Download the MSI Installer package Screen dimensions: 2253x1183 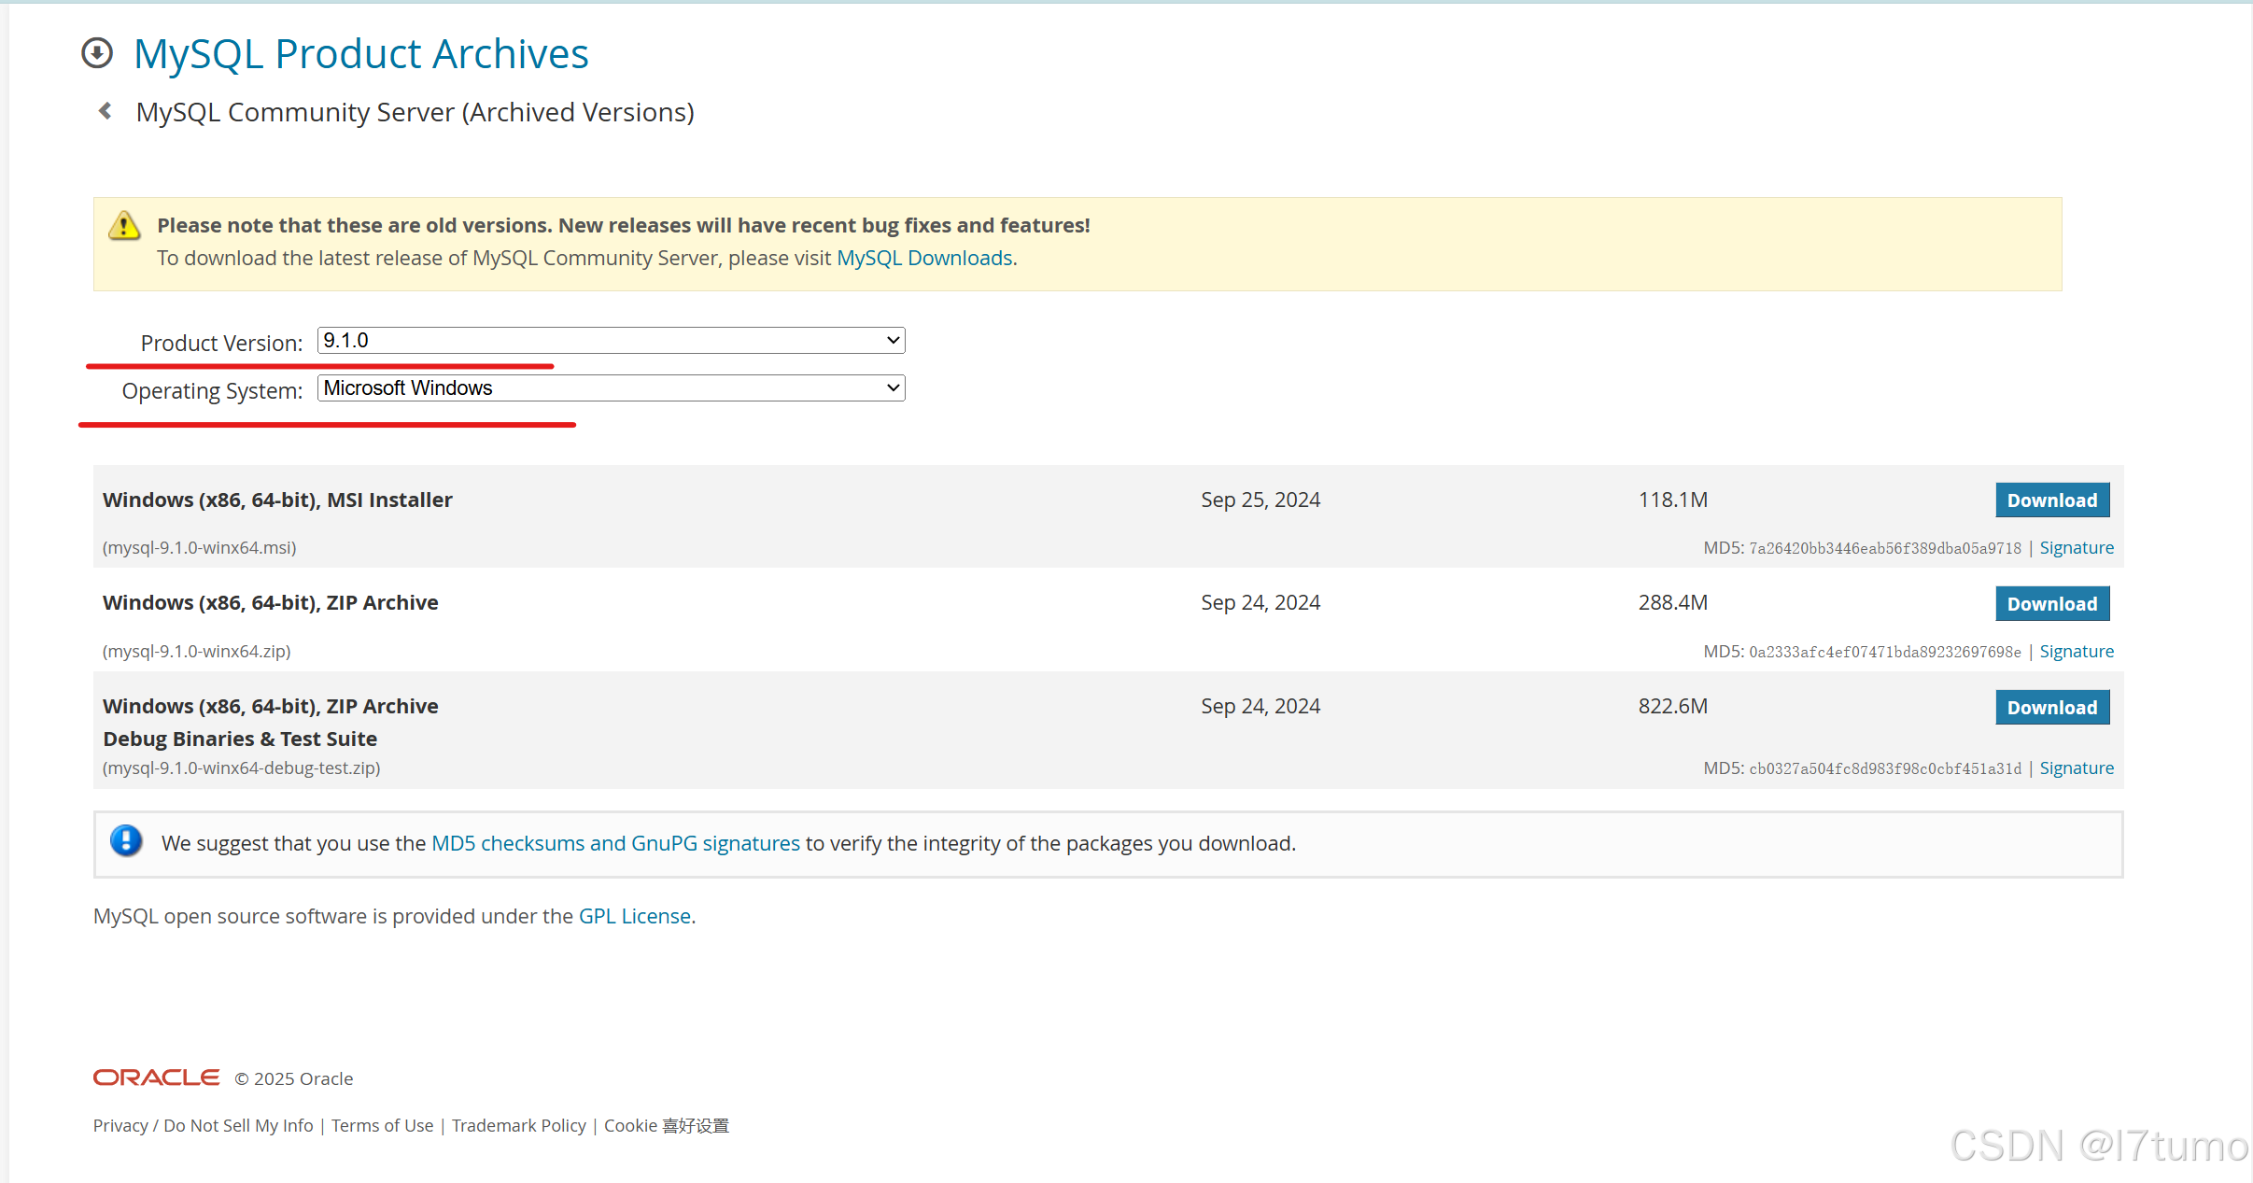[2051, 500]
